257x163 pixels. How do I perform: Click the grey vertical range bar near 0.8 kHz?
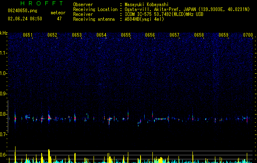pyautogui.click(x=8, y=117)
